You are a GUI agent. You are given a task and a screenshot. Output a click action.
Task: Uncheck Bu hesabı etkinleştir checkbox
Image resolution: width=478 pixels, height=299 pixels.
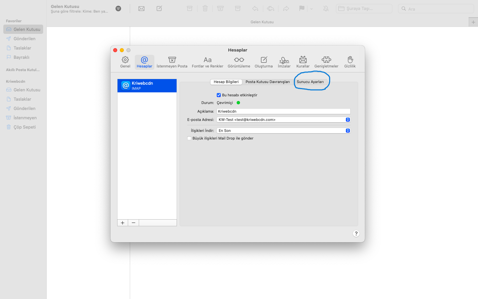point(219,95)
